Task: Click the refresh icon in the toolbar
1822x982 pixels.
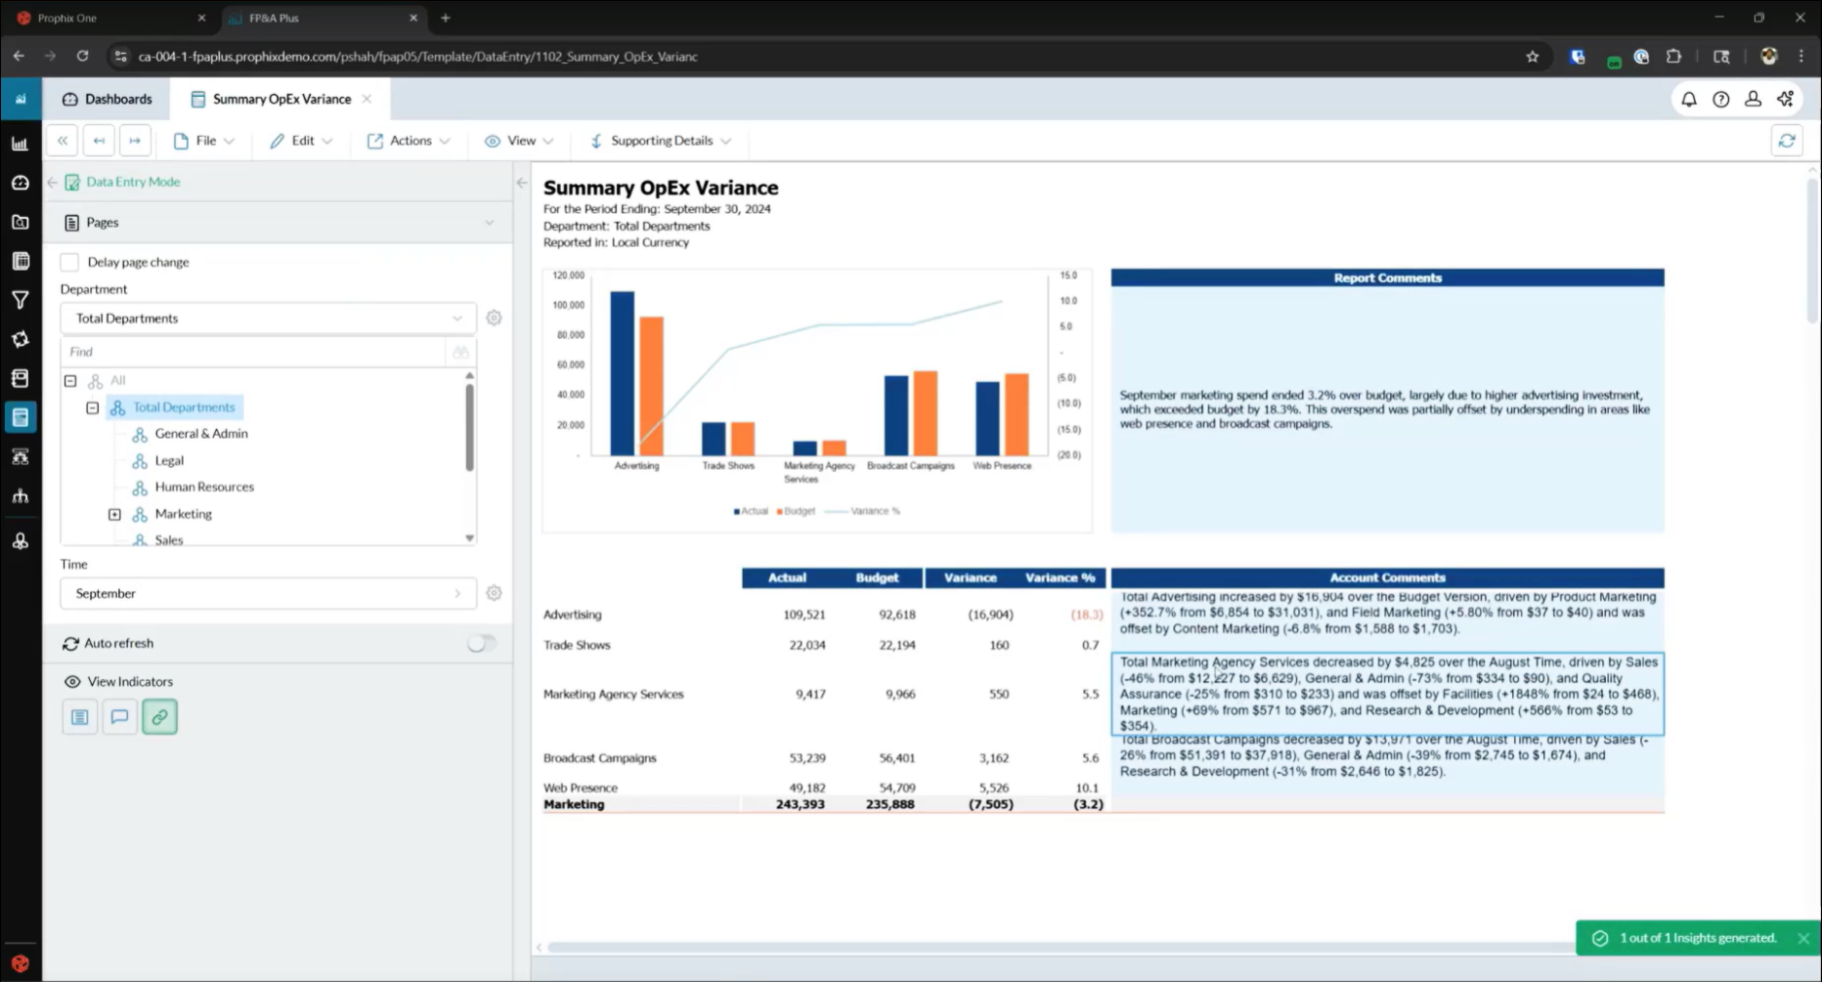Action: tap(1786, 141)
